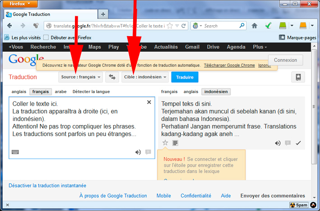This screenshot has width=320, height=211.
Task: Go back with the browser back arrow
Action: click(9, 26)
